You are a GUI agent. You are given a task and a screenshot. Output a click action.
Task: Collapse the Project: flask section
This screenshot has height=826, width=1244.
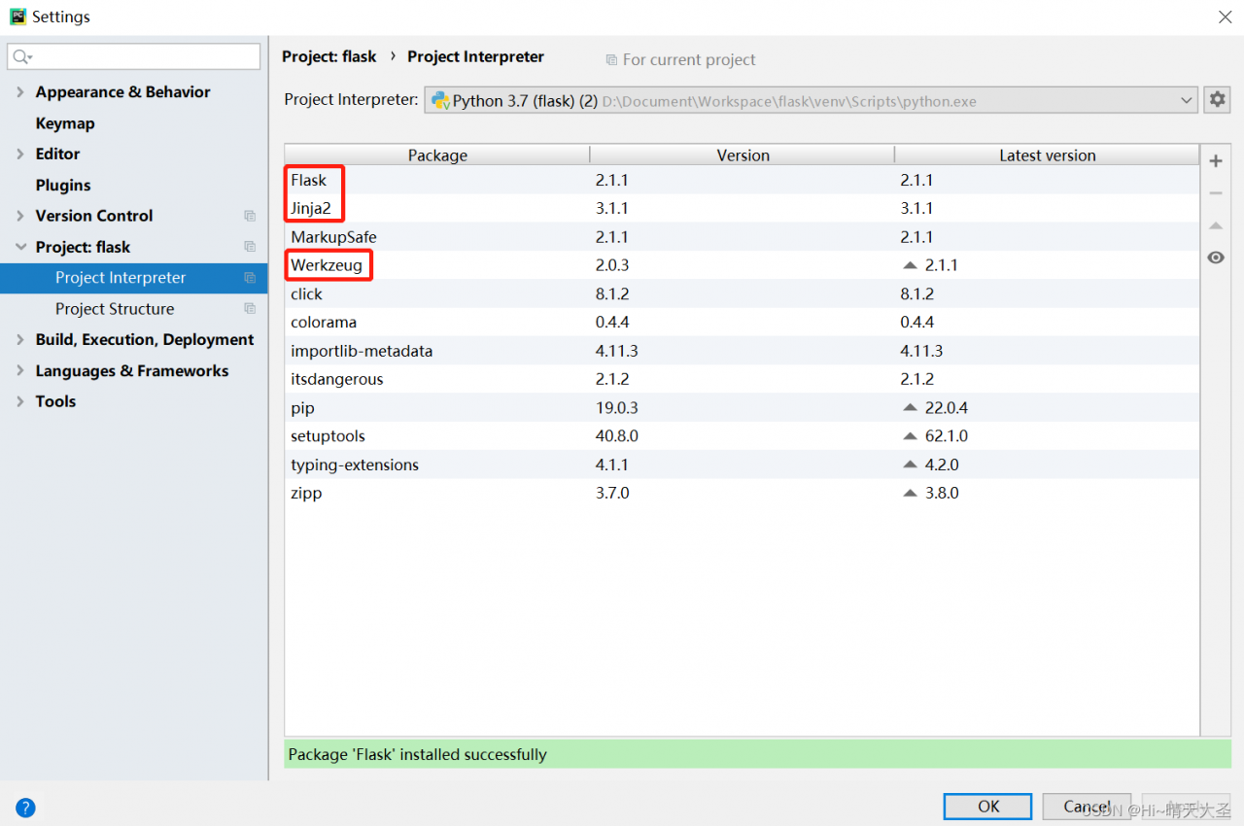pyautogui.click(x=20, y=247)
